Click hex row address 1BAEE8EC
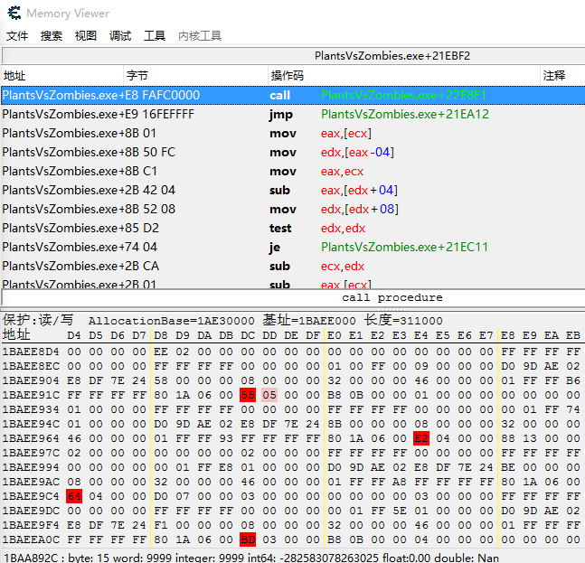585x563 pixels. tap(31, 366)
